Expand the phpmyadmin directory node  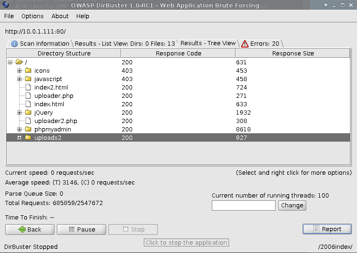pyautogui.click(x=20, y=130)
